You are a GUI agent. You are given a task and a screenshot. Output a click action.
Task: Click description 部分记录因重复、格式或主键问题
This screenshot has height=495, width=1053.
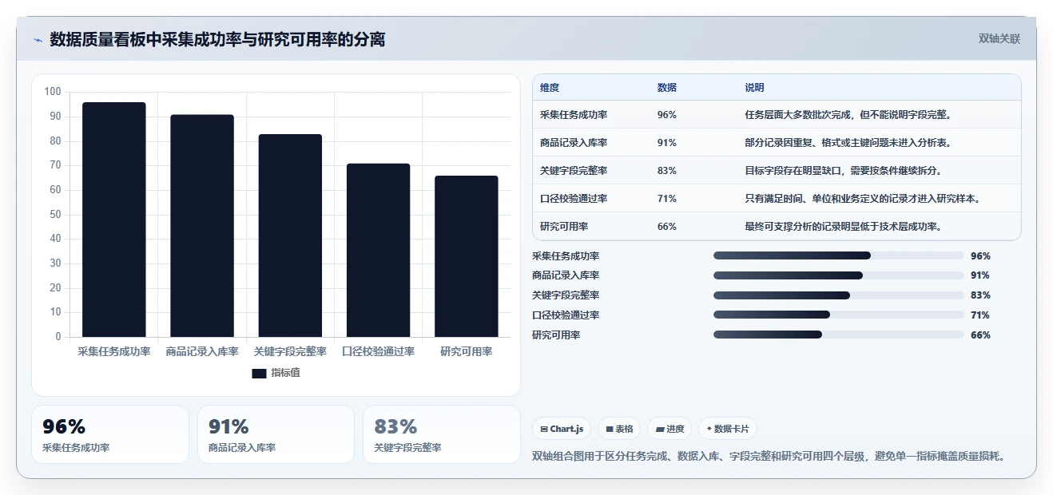[x=848, y=143]
